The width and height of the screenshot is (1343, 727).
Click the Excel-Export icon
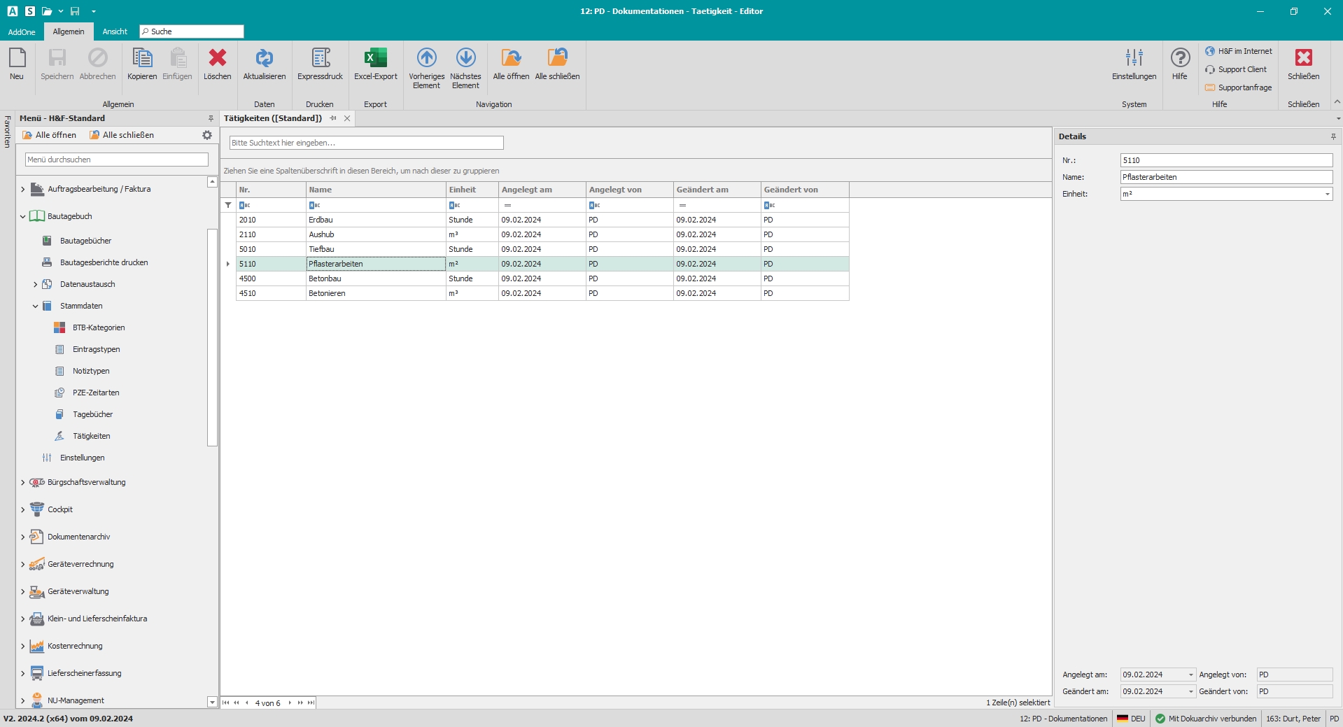pos(375,59)
